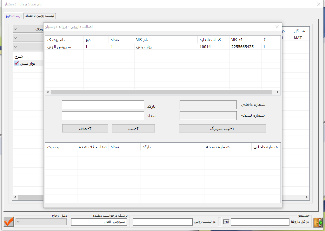Select the لیست دارو tab
This screenshot has width=325, height=231.
[x=14, y=16]
